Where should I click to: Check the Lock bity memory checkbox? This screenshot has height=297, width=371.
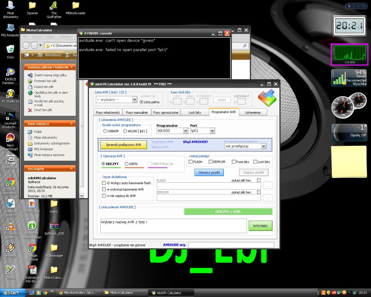click(x=255, y=162)
